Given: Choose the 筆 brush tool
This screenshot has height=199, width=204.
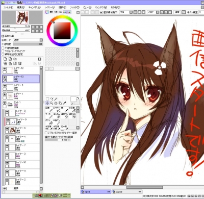Looking at the screenshot, I should 64,110.
